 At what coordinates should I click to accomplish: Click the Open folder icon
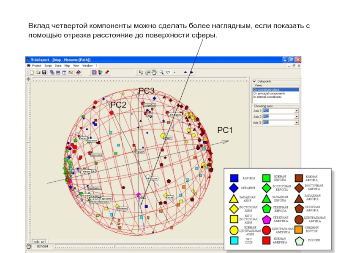pyautogui.click(x=38, y=72)
